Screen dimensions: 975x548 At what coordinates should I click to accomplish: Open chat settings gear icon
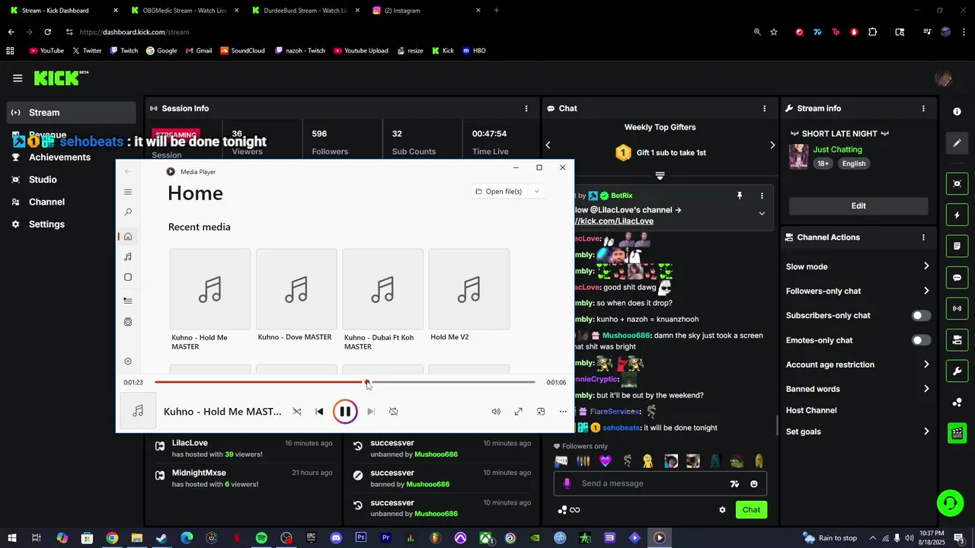[x=722, y=510]
